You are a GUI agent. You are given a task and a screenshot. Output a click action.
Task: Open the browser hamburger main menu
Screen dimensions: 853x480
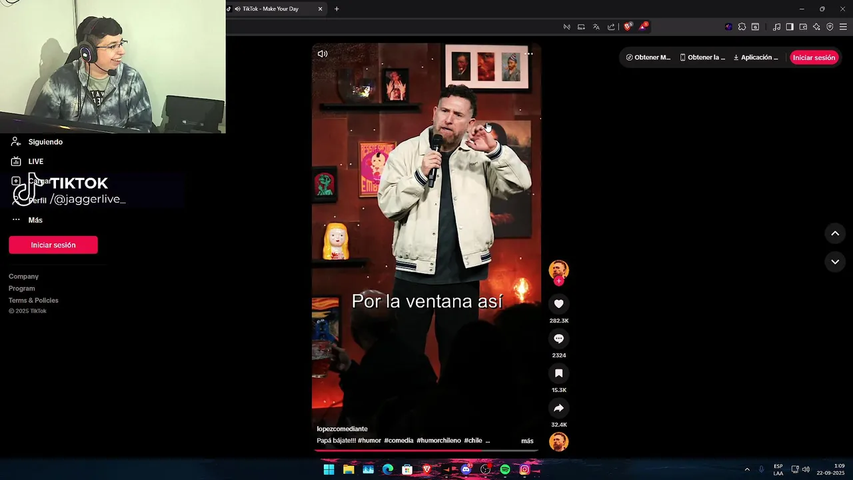click(x=843, y=27)
